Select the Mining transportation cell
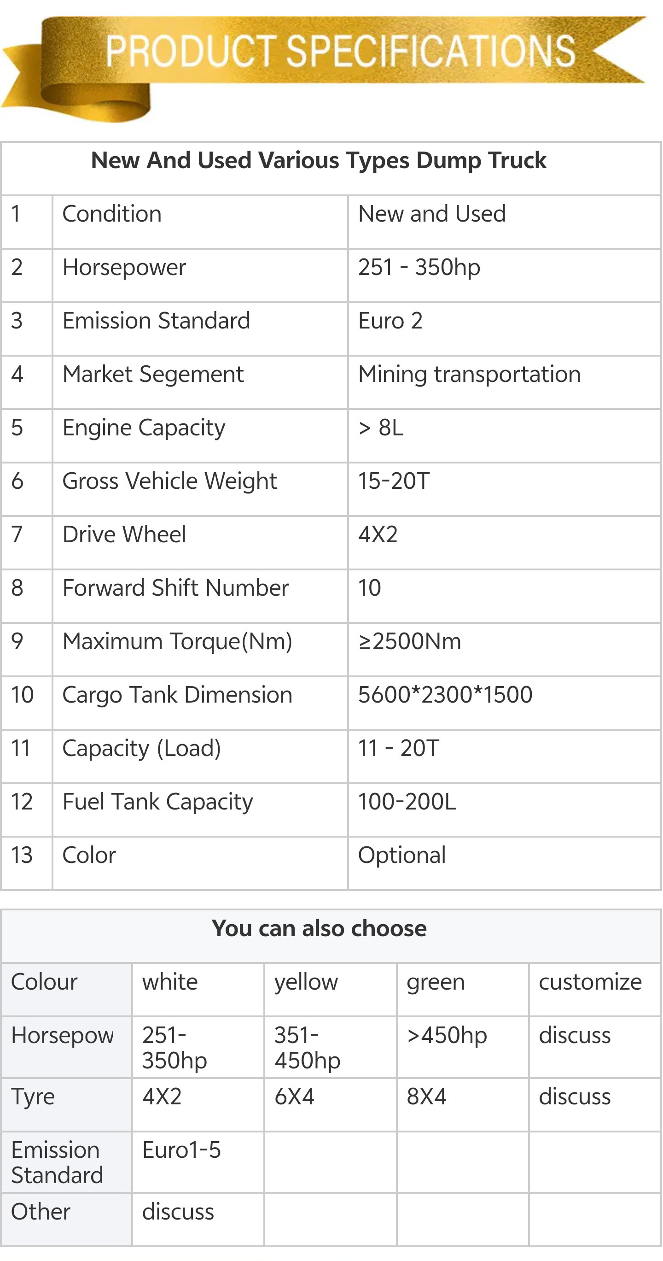Screen dimensions: 663x1261 [505, 382]
